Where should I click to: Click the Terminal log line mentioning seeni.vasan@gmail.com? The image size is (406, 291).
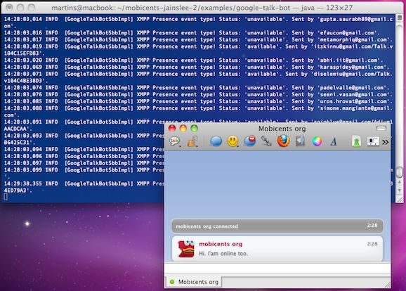(x=198, y=94)
